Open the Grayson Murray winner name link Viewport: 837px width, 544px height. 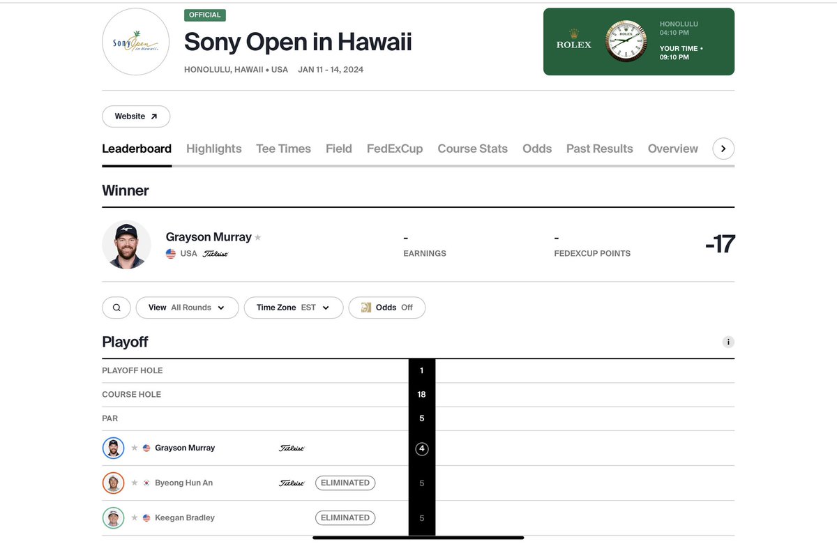pos(209,237)
